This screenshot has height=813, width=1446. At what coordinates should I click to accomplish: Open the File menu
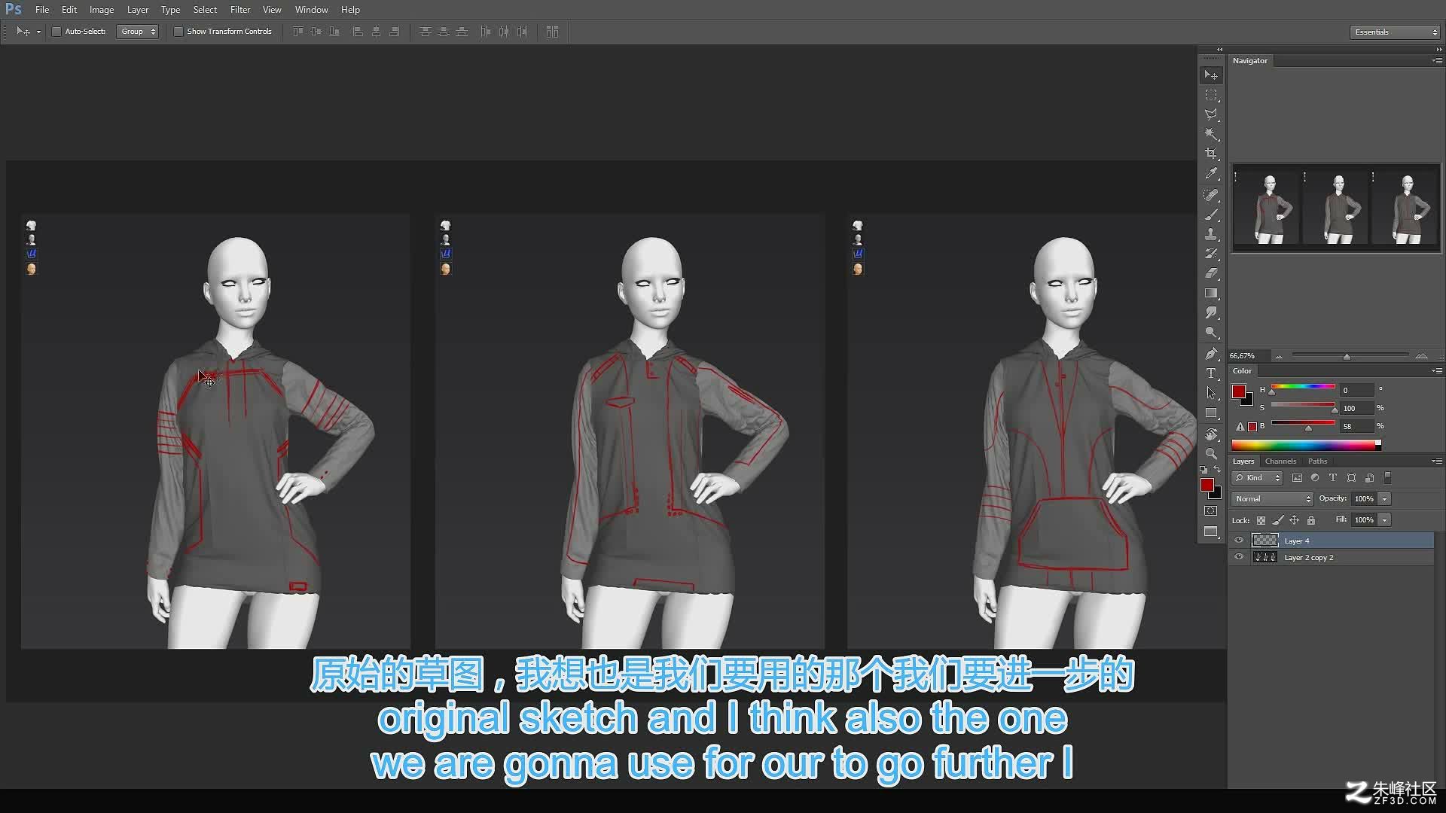pos(42,10)
